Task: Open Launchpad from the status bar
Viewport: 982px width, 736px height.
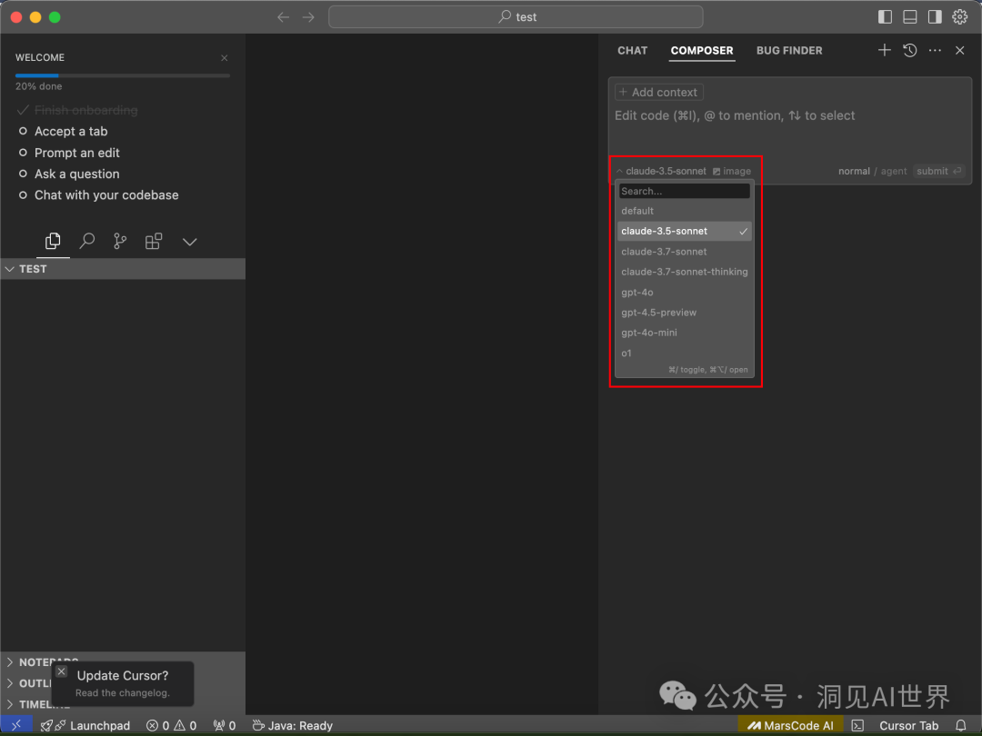Action: pyautogui.click(x=85, y=725)
